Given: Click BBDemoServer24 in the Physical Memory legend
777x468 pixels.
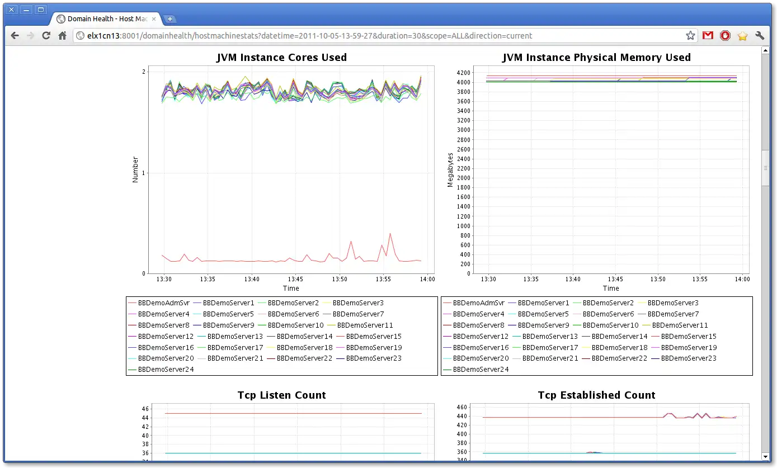Looking at the screenshot, I should coord(481,369).
